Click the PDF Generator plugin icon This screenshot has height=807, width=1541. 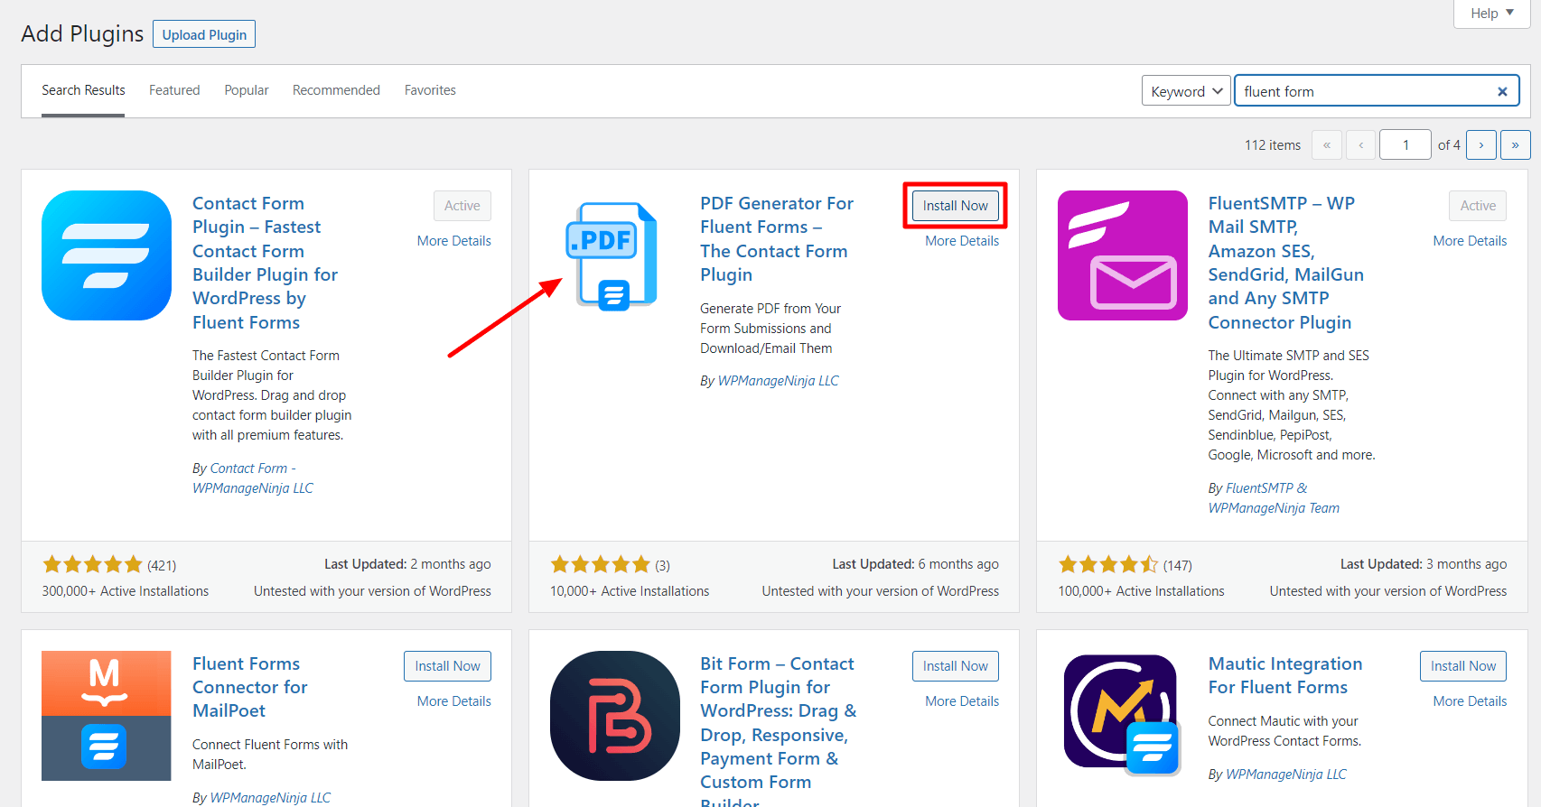pyautogui.click(x=612, y=255)
